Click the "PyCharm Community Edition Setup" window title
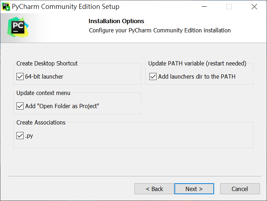This screenshot has width=267, height=201. click(x=66, y=7)
